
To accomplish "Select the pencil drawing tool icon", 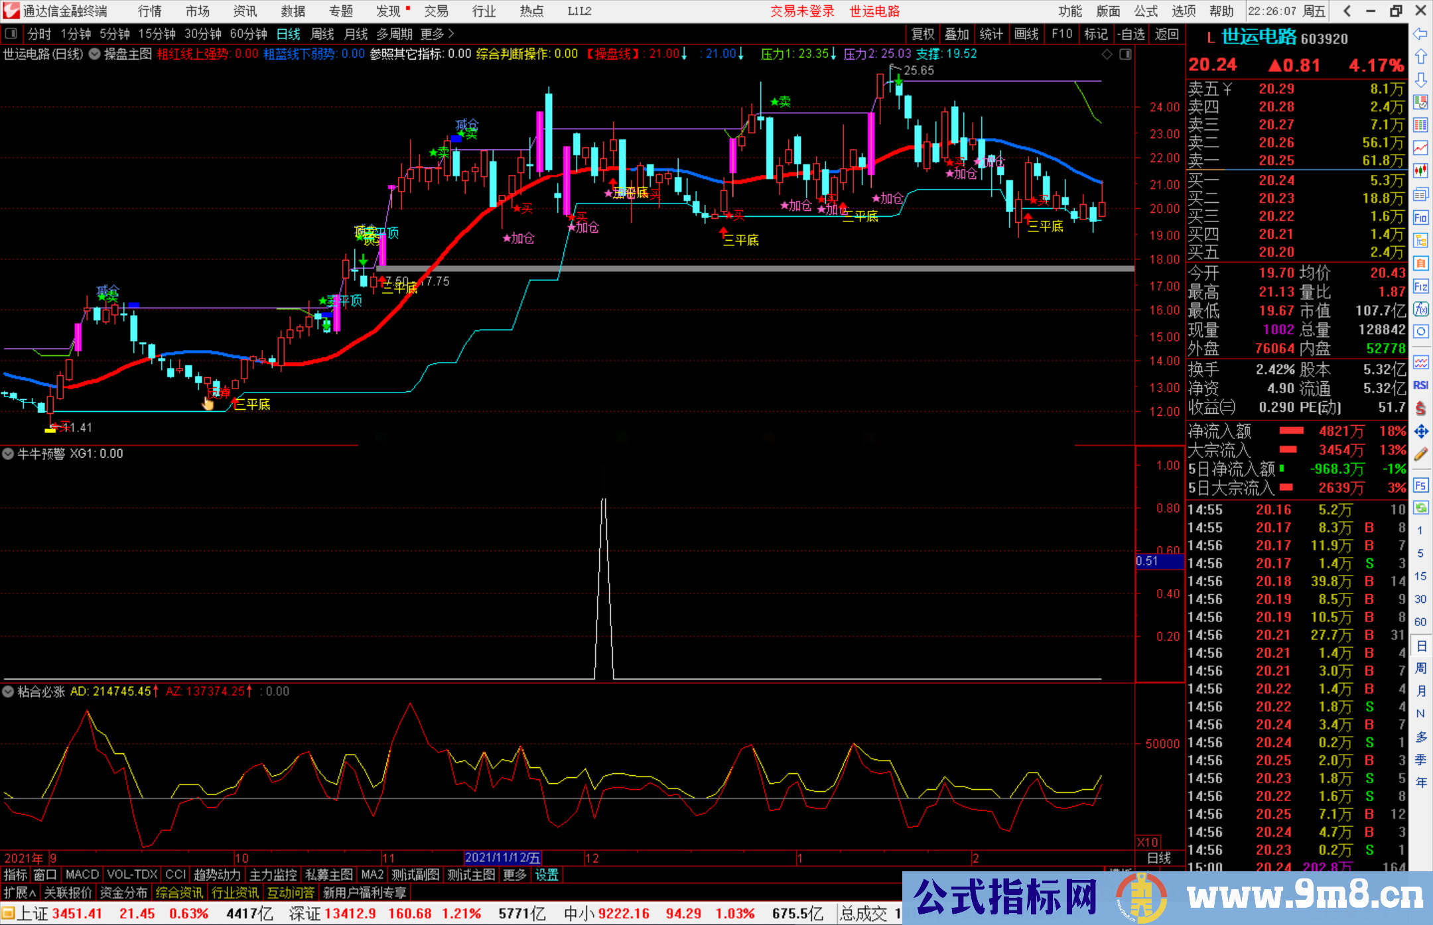I will tap(1420, 454).
